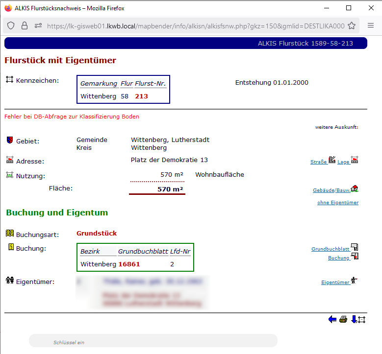Click the Eigentümer person icon
382x354 pixels.
354,281
